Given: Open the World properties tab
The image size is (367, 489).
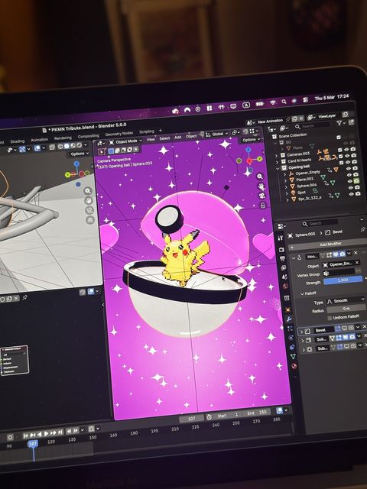Looking at the screenshot, I should click(x=285, y=287).
